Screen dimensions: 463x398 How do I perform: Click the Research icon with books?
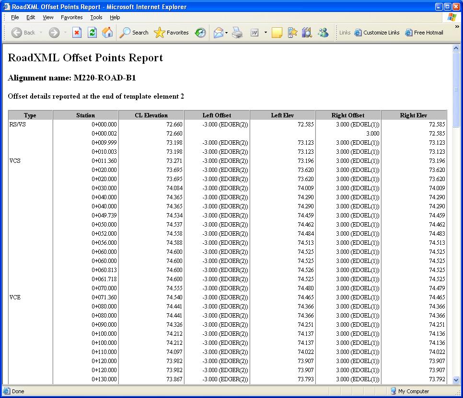307,33
